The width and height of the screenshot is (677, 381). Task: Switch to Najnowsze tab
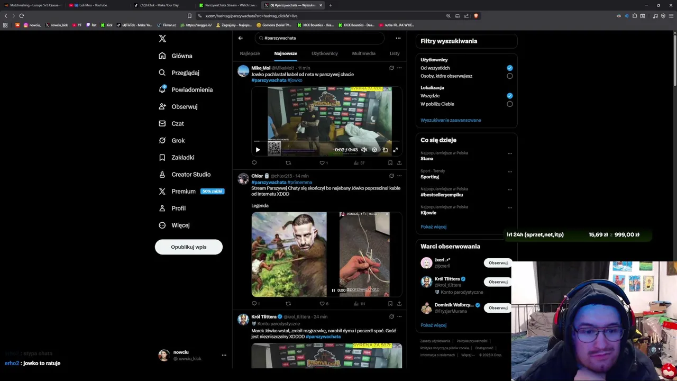286,53
